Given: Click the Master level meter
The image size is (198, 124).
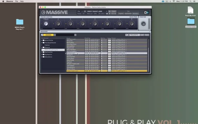Looking at the screenshot, I should coord(149,24).
